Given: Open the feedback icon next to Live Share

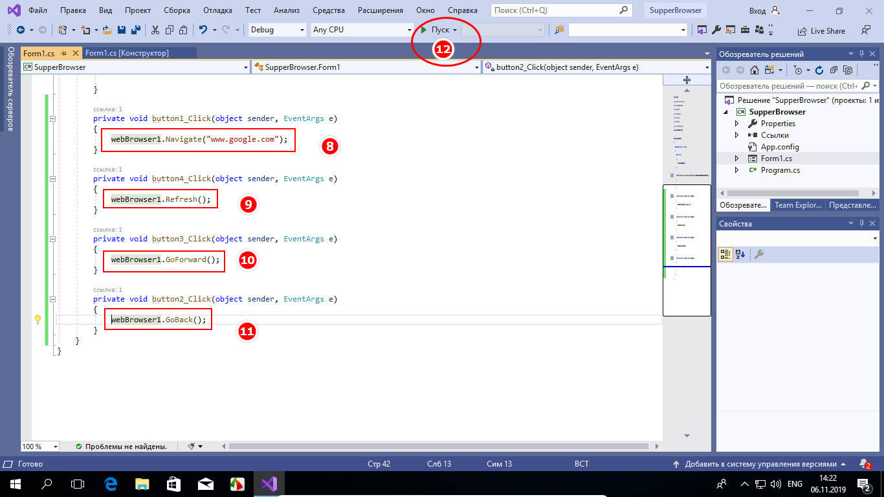Looking at the screenshot, I should coord(866,30).
